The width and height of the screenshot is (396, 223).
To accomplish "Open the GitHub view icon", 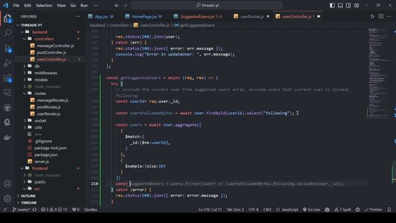I will [x=7, y=108].
